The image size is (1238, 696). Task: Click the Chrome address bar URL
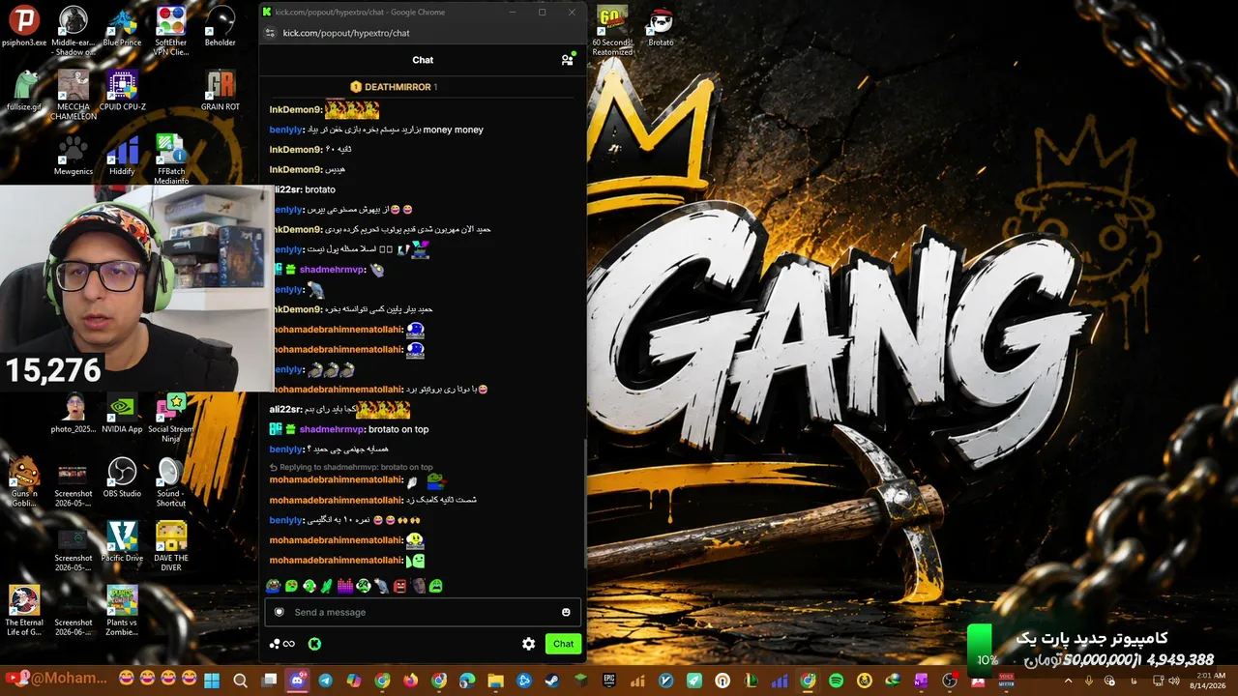pos(346,33)
